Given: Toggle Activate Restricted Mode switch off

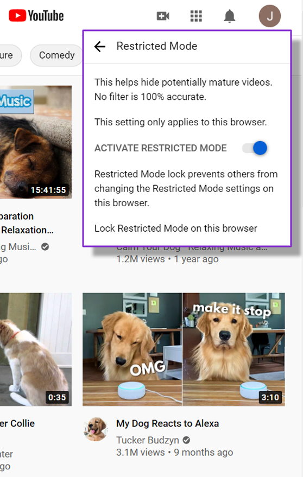Looking at the screenshot, I should click(x=255, y=148).
